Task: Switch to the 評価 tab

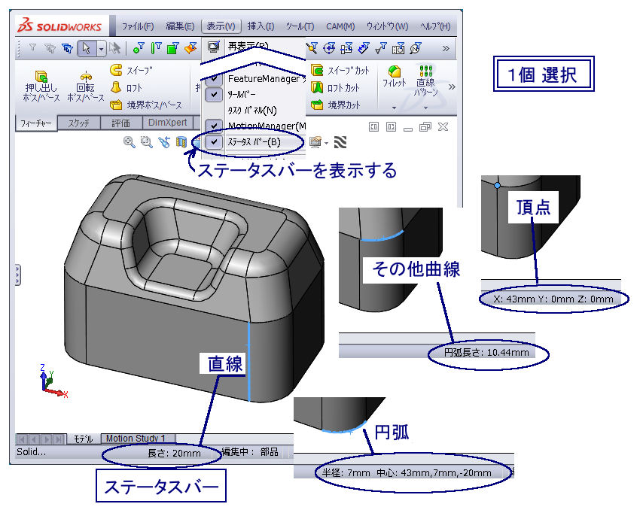Action: (121, 123)
